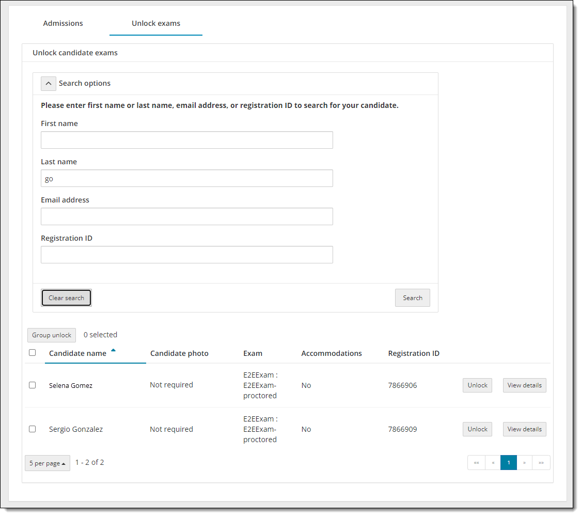The height and width of the screenshot is (516, 581).
Task: Switch to the Admissions tab
Action: click(63, 23)
